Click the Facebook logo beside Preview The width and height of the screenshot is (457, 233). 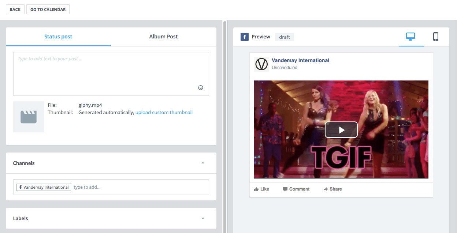(x=245, y=37)
